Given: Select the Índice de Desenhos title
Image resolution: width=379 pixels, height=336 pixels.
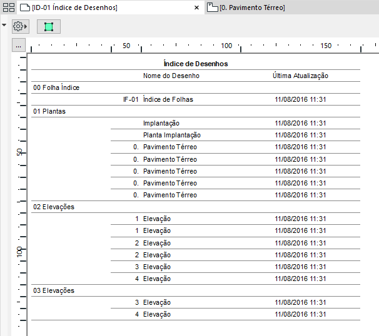Looking at the screenshot, I should click(196, 64).
